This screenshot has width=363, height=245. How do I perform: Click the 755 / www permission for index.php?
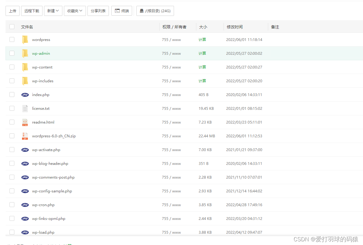(x=171, y=95)
